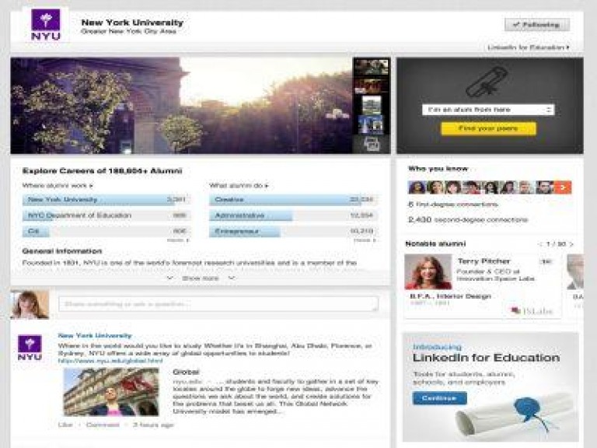
Task: Click the NYU logo beside the feed post
Action: coord(30,348)
